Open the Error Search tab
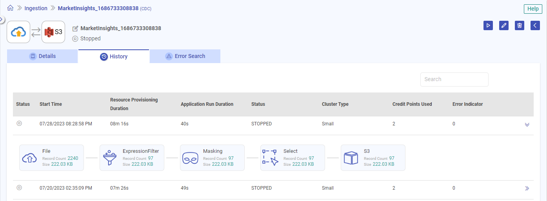 coord(185,56)
